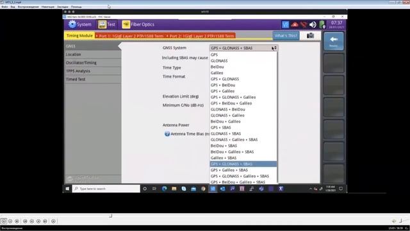The image size is (410, 231).
Task: Click highlighted GPS + GLONASS + SBAS item
Action: [243, 164]
